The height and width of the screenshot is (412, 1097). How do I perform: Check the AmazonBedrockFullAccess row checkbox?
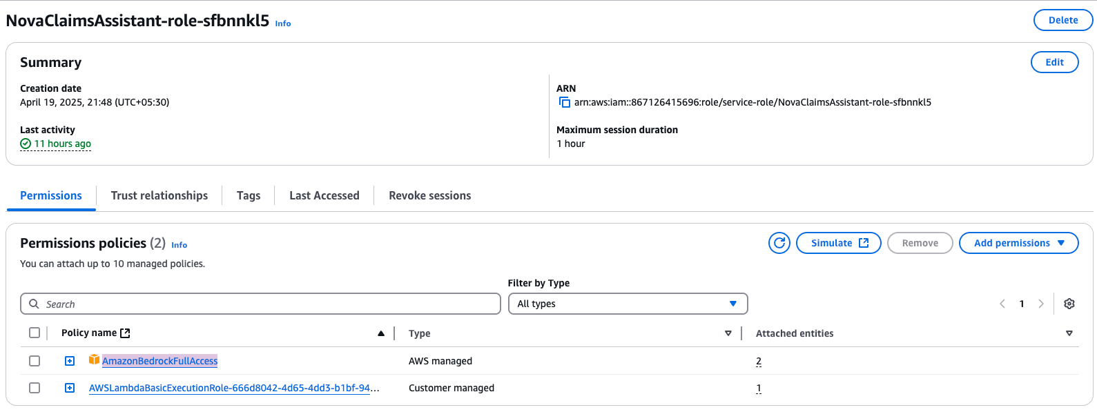pos(35,361)
